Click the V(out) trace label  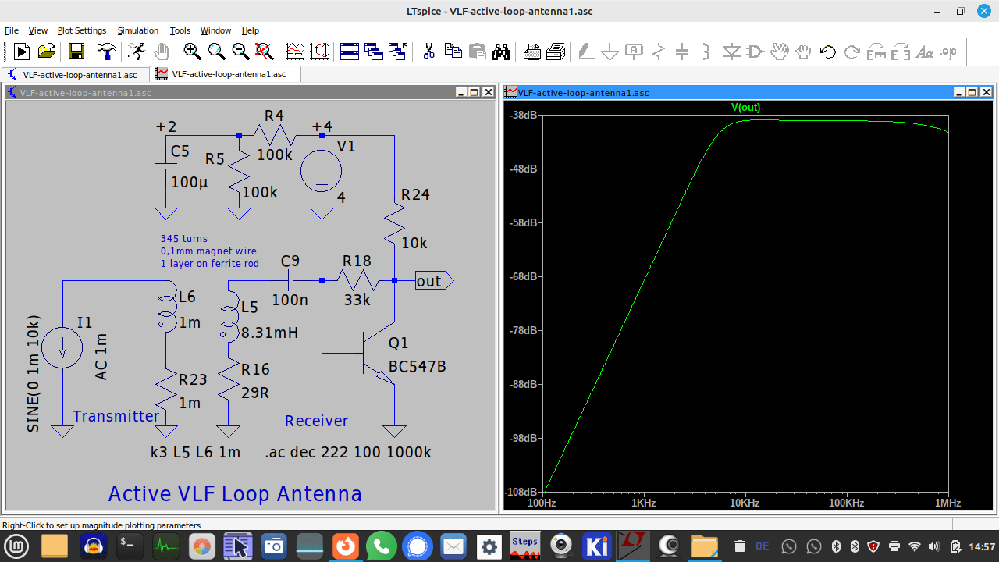(745, 108)
